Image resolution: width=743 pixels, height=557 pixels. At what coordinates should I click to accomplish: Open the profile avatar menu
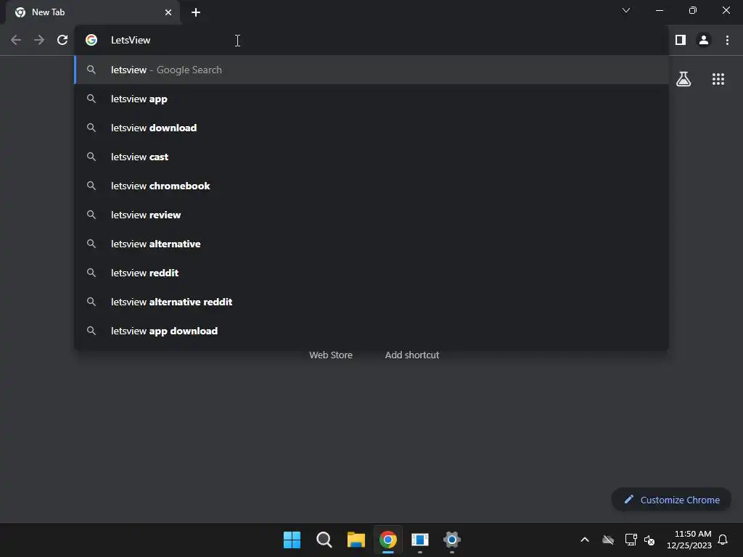coord(704,41)
